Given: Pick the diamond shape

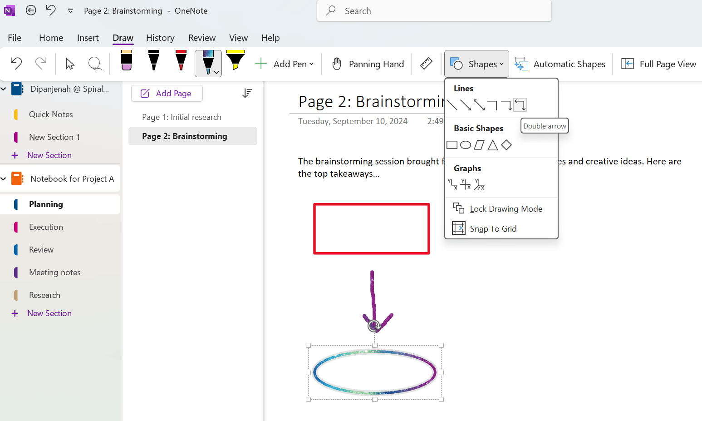Looking at the screenshot, I should [506, 144].
